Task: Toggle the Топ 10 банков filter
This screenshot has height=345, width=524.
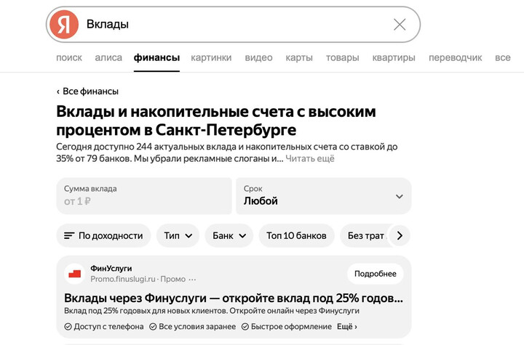Action: 296,236
